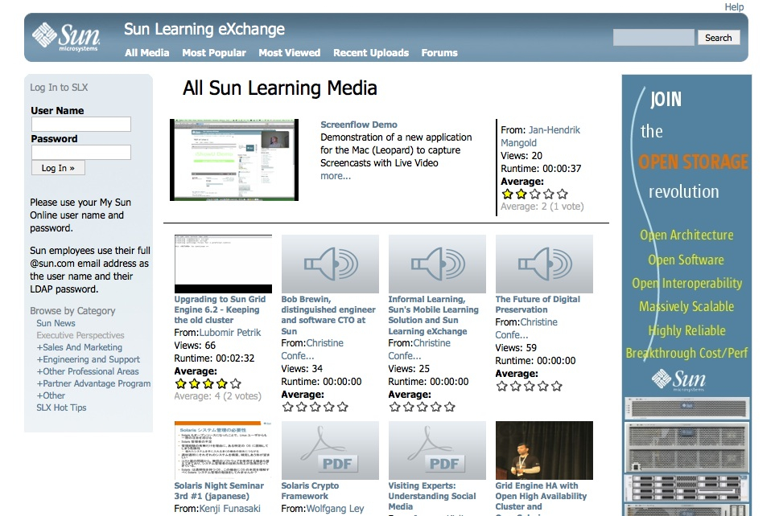This screenshot has width=775, height=516.
Task: Open the Most Popular tab
Action: [213, 52]
